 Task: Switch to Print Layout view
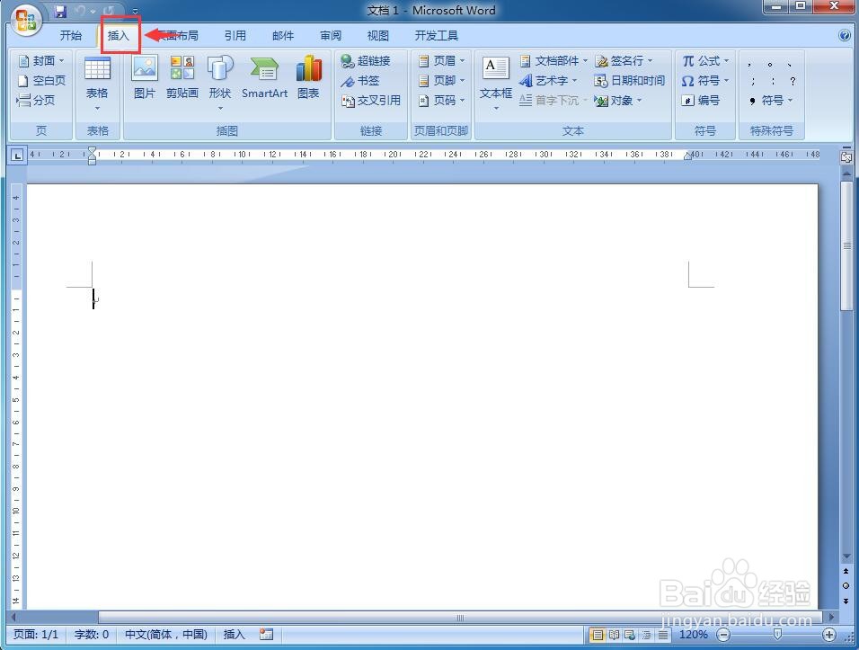[598, 635]
